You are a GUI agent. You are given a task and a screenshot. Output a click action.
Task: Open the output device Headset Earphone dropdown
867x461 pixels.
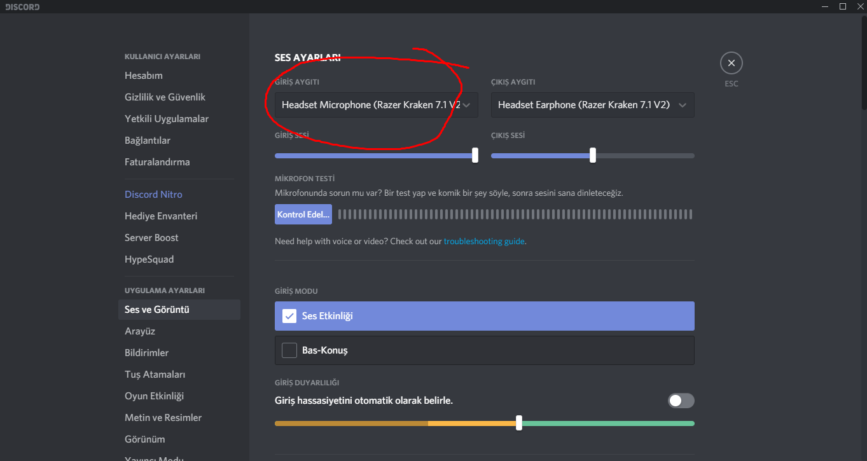(x=593, y=105)
